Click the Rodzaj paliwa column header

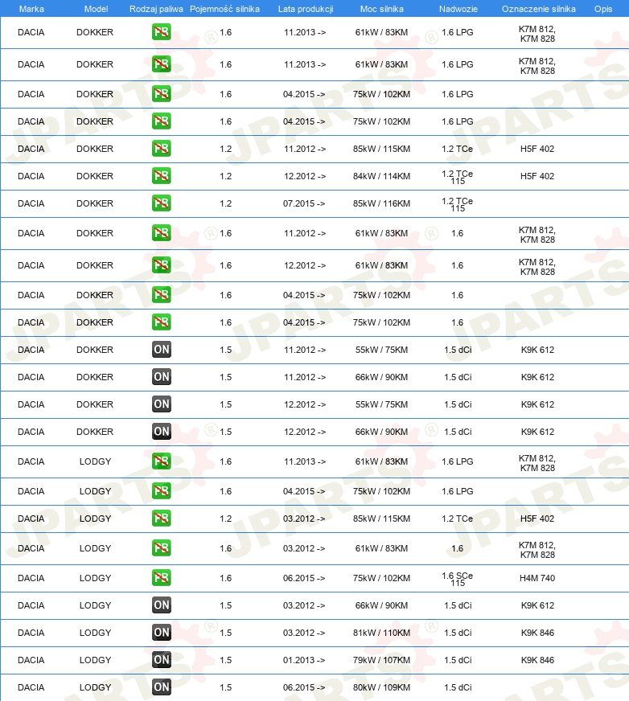(x=156, y=9)
